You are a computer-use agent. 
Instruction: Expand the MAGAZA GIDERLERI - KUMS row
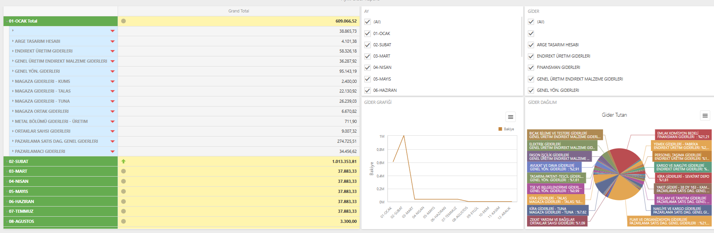tap(13, 81)
